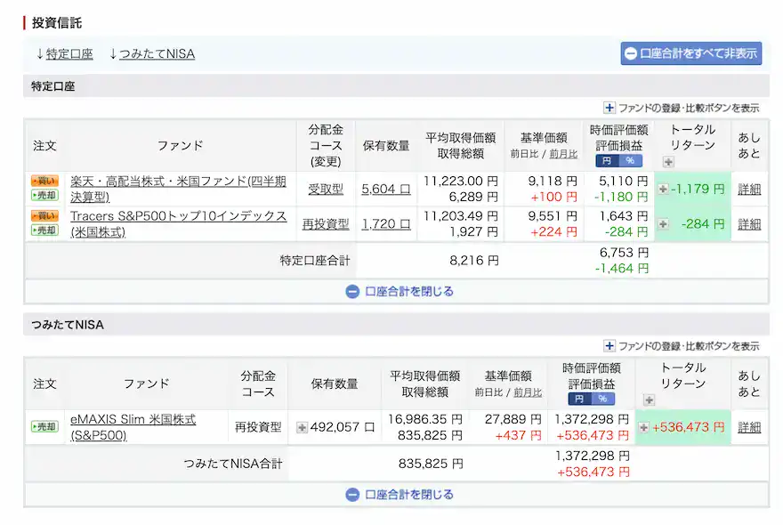The height and width of the screenshot is (525, 783).
Task: Collapse 特定口座 account total row
Action: (x=400, y=291)
